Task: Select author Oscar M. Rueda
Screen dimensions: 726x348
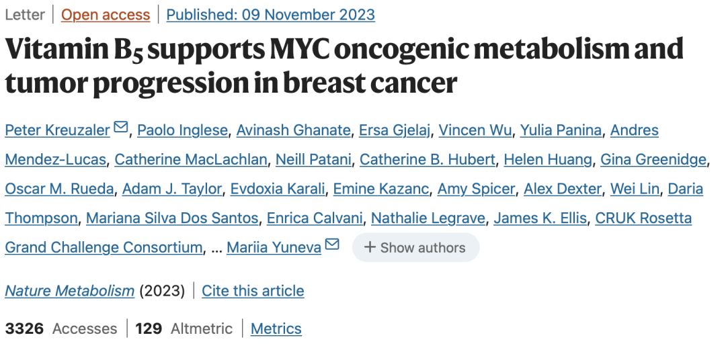Action: [x=59, y=189]
